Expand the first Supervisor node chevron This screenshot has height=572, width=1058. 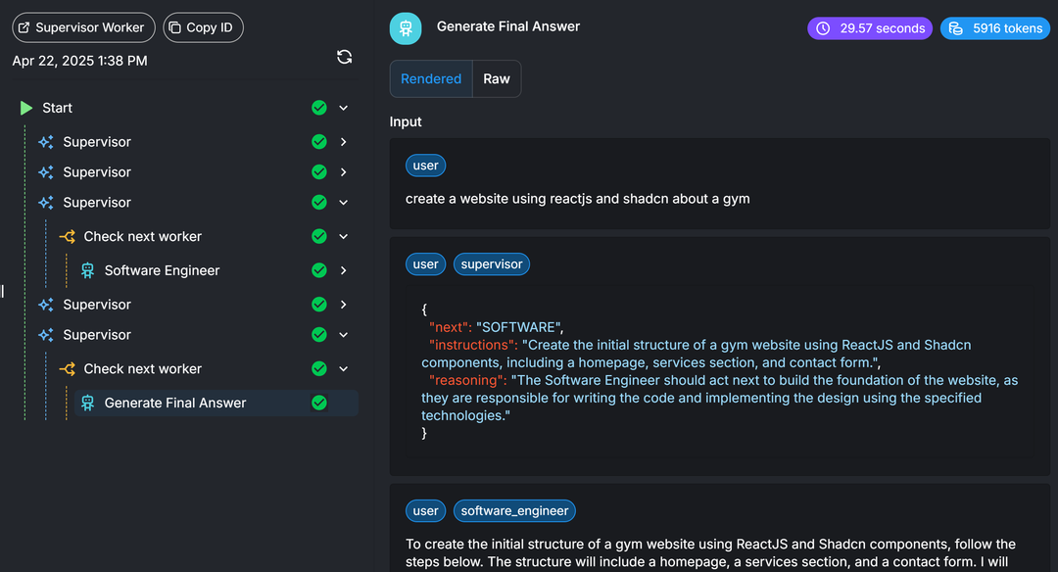pos(344,142)
